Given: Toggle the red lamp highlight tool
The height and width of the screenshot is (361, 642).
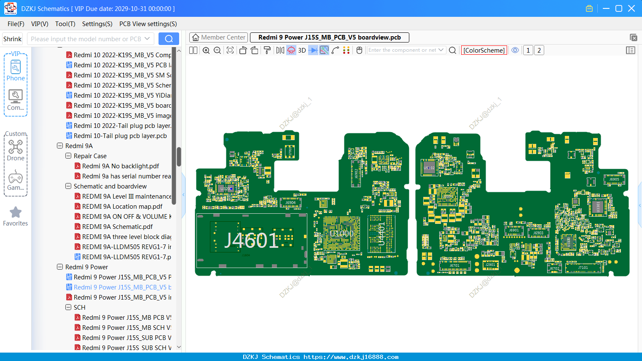Looking at the screenshot, I should click(291, 50).
